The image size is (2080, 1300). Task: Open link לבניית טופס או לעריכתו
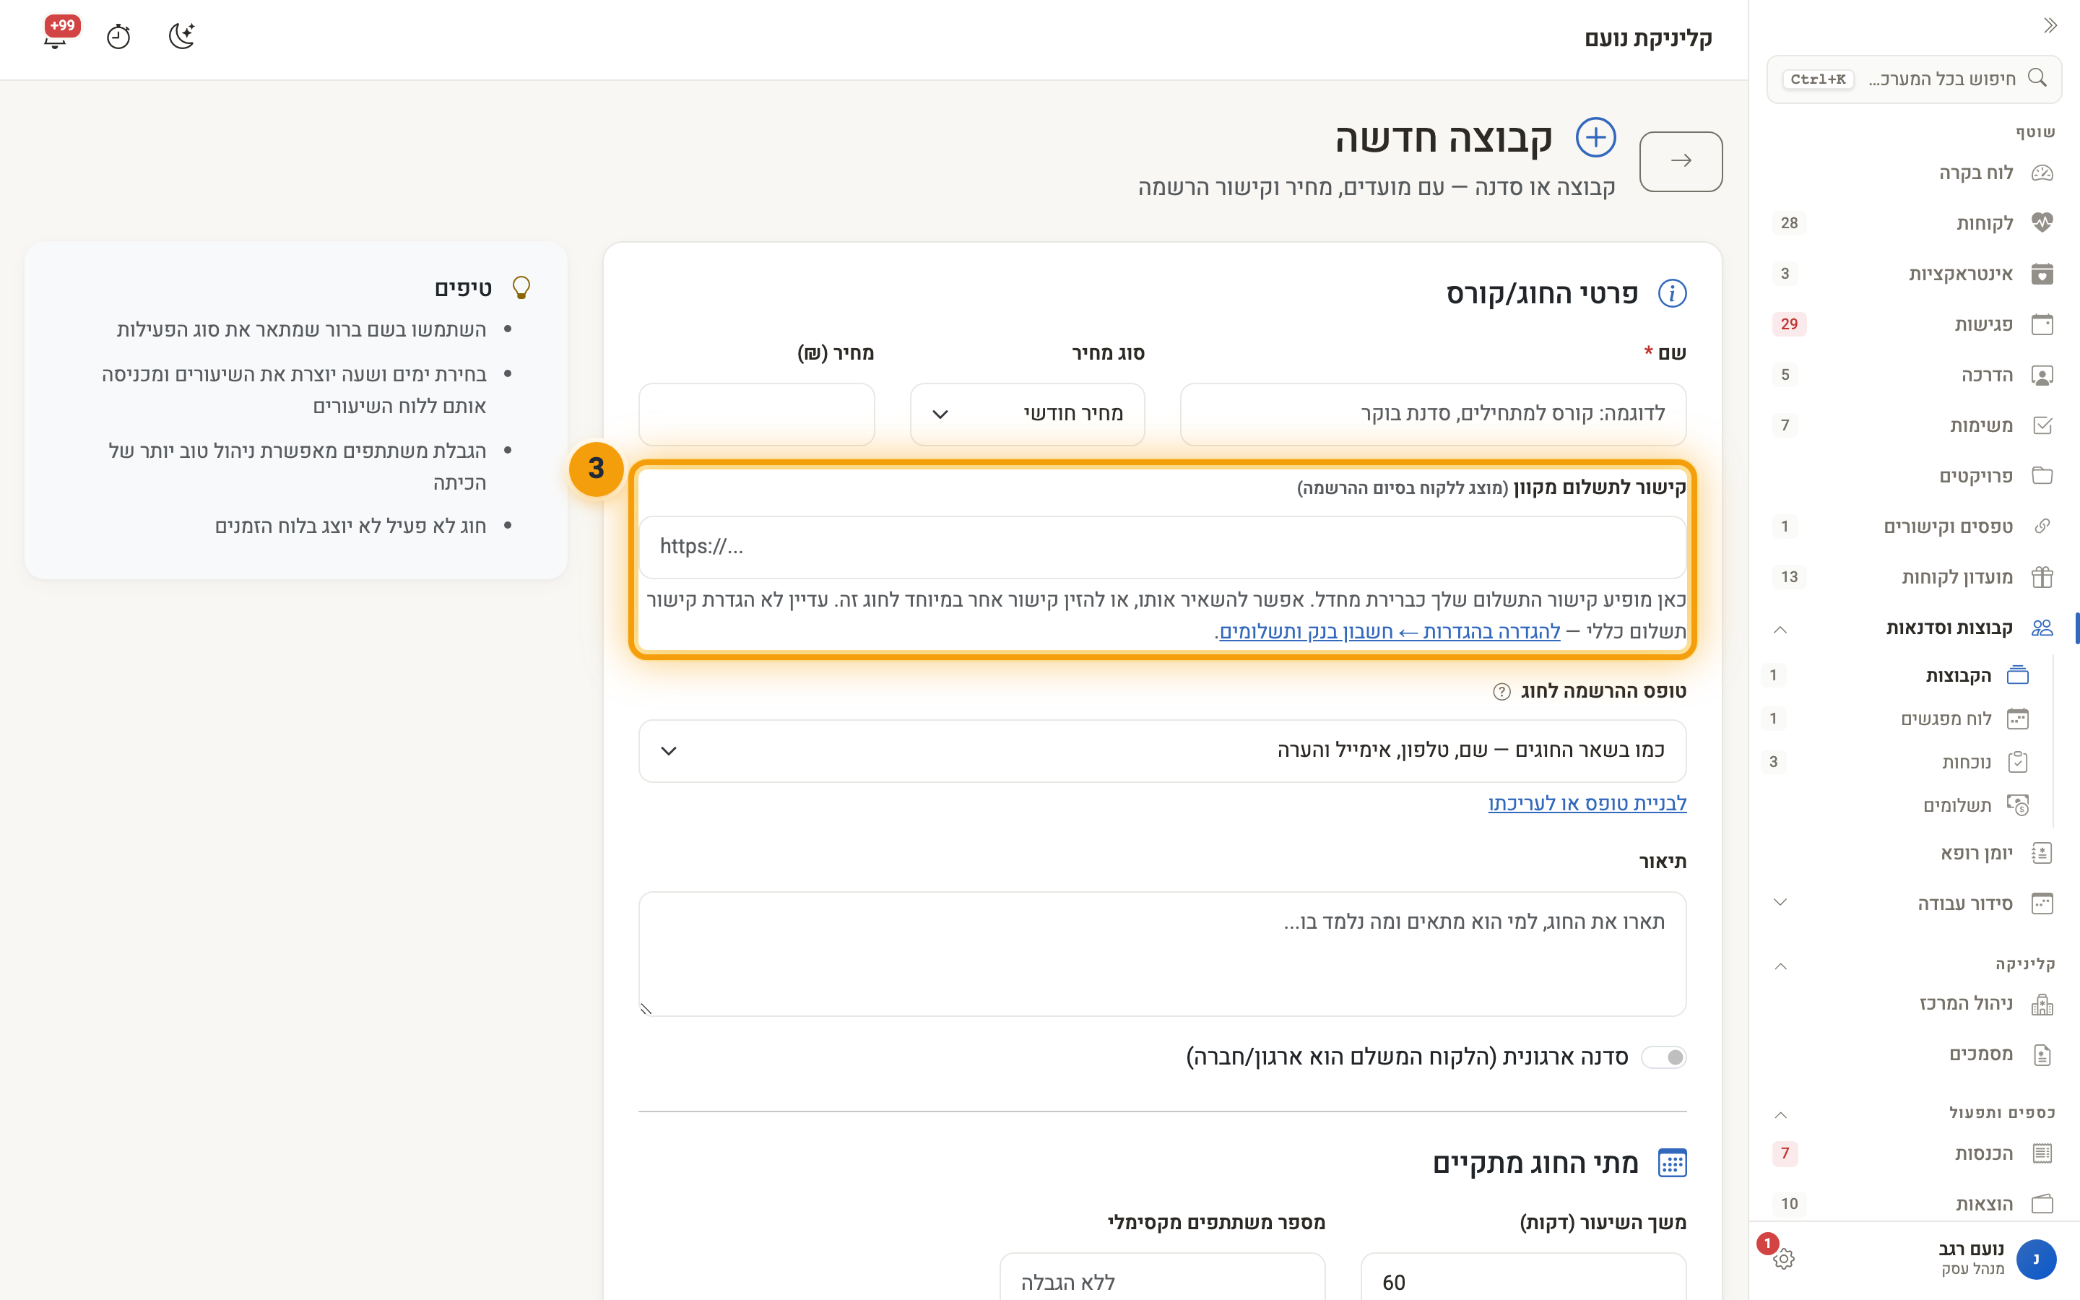[1587, 803]
